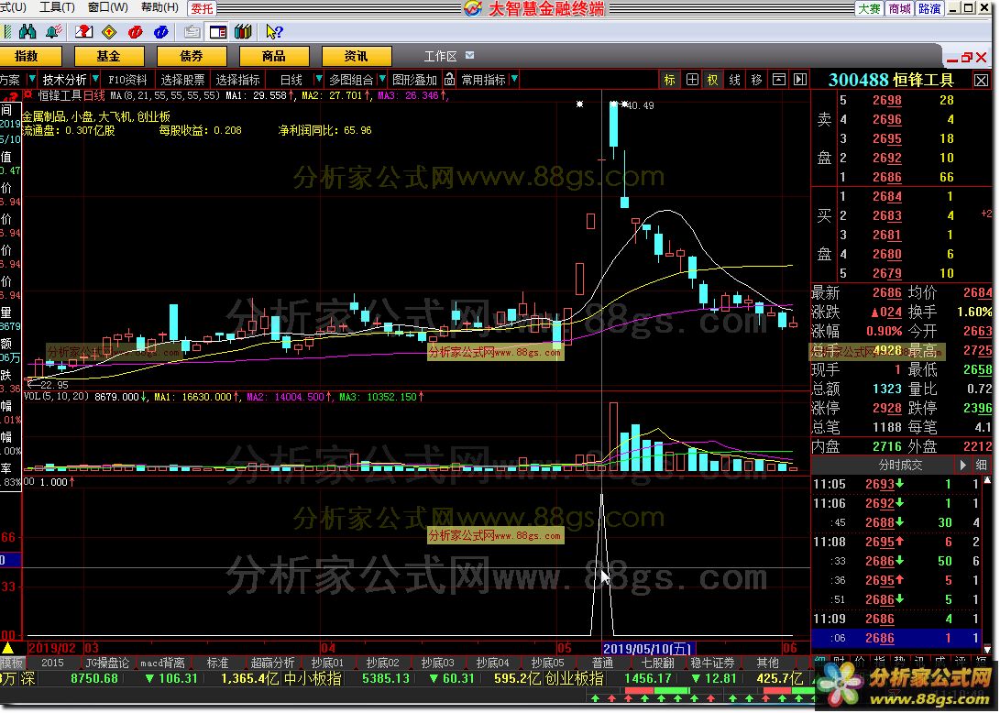Switch to the 抄底03 tab
1000x713 pixels.
(x=437, y=663)
